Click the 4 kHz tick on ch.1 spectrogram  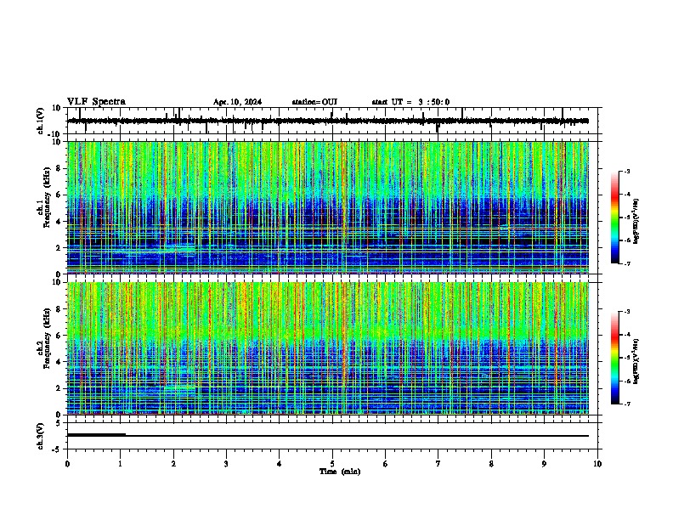pyautogui.click(x=59, y=222)
